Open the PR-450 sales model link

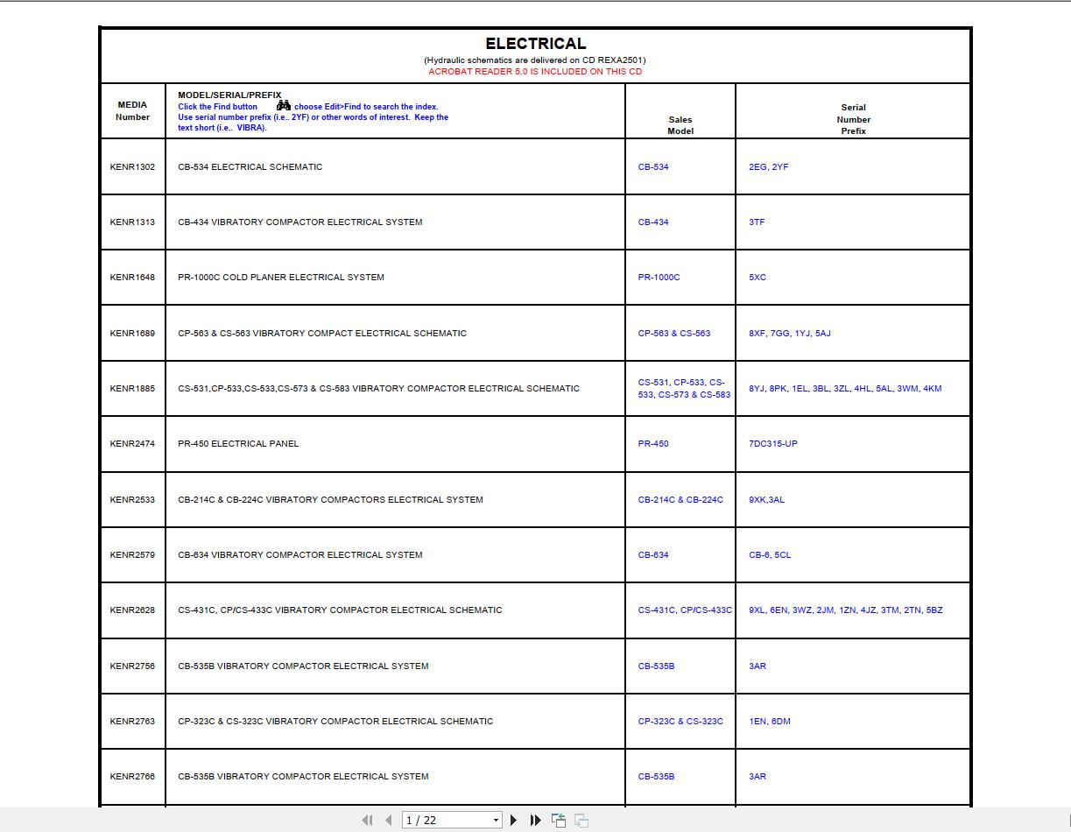[x=652, y=443]
